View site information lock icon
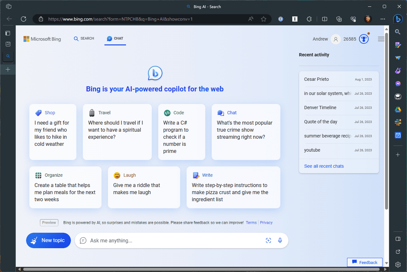Screen dimensions: 407x272 coord(41,19)
